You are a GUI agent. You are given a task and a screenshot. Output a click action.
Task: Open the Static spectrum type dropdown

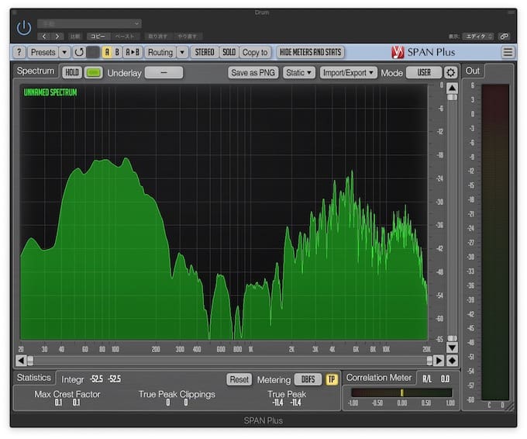298,72
